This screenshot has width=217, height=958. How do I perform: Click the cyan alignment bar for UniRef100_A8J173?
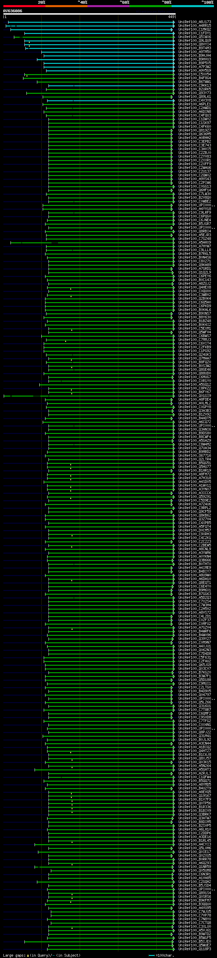pos(91,22)
